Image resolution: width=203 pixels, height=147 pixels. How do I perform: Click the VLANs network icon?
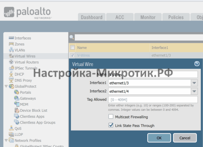click(11, 50)
